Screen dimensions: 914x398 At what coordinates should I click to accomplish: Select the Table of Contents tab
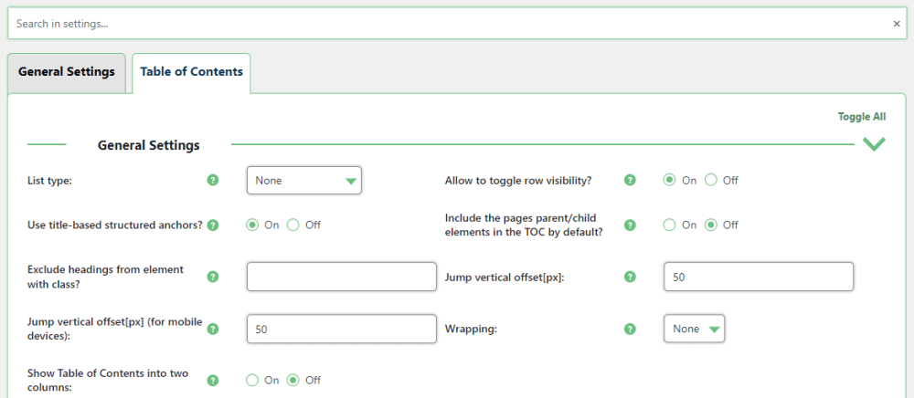tap(191, 72)
